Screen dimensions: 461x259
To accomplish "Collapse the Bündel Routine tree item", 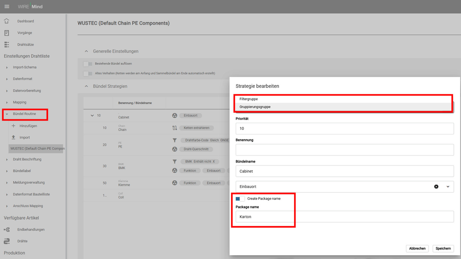I will point(7,114).
